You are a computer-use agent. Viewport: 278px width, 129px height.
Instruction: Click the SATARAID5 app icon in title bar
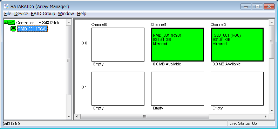[x=6, y=7]
